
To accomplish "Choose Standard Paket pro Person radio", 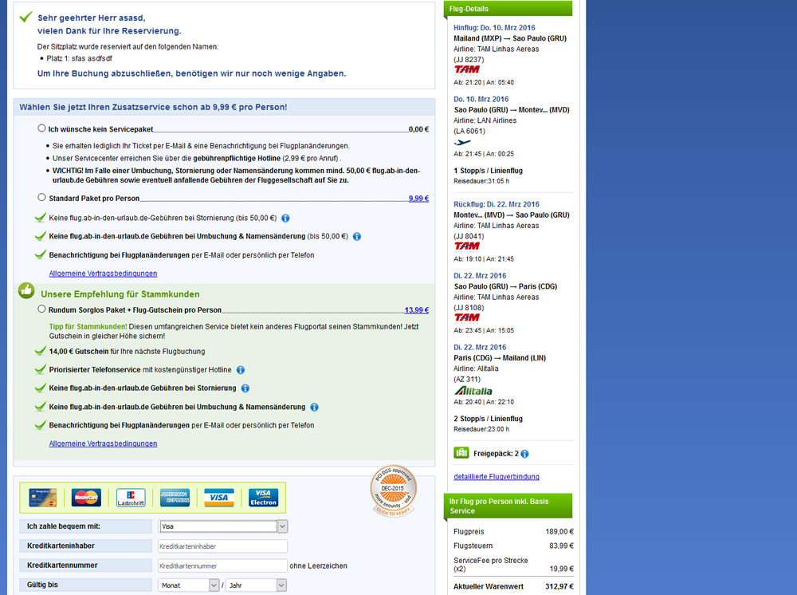I will 41,197.
